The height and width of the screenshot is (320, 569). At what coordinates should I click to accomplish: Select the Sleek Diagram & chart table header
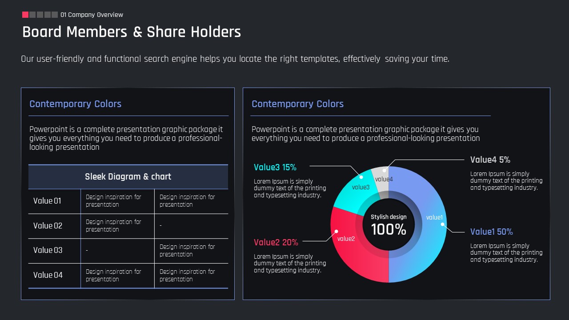coord(128,176)
